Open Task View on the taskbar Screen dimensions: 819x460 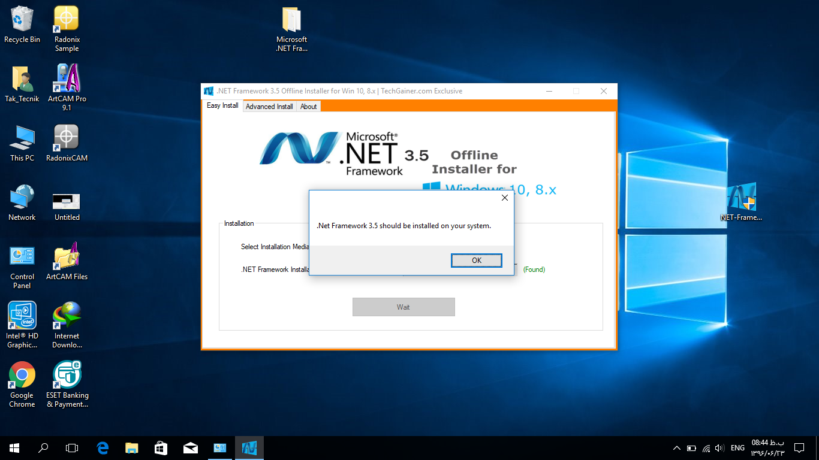click(72, 447)
